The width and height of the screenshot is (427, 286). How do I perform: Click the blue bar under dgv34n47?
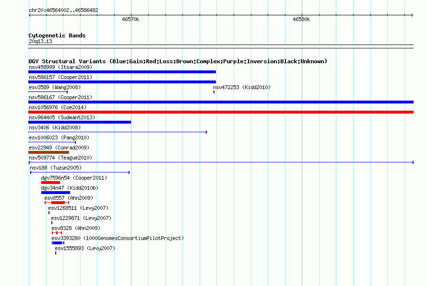tap(56, 193)
